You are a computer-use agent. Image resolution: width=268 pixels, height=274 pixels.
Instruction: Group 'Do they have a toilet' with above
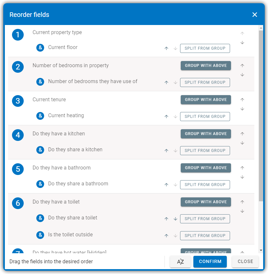point(206,202)
